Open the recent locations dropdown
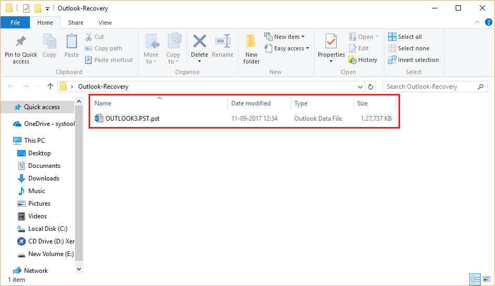 [38, 86]
